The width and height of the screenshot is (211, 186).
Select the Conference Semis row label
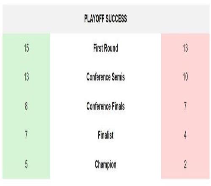pyautogui.click(x=105, y=77)
